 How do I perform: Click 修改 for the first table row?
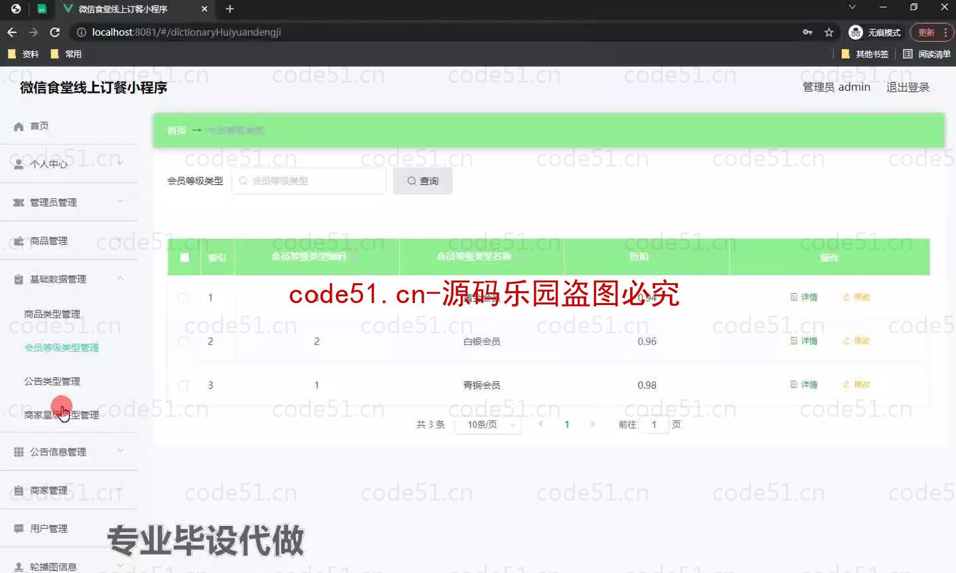click(856, 297)
